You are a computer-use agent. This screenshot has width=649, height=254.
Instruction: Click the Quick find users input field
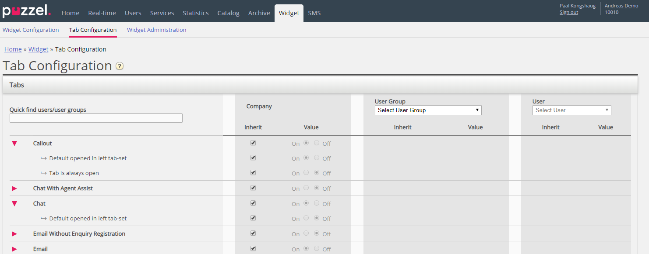(x=96, y=118)
